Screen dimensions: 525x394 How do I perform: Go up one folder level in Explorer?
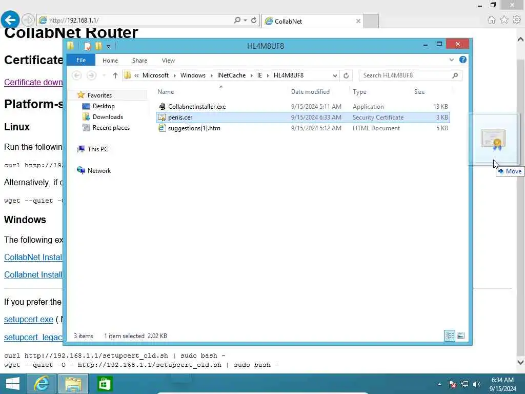tap(115, 75)
